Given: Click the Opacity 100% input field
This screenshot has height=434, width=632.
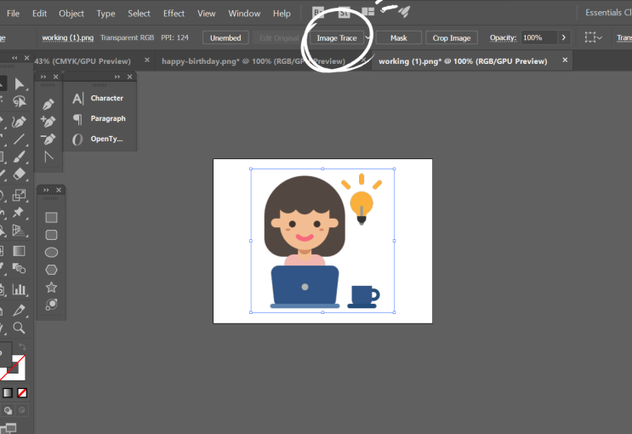Looking at the screenshot, I should pos(539,37).
